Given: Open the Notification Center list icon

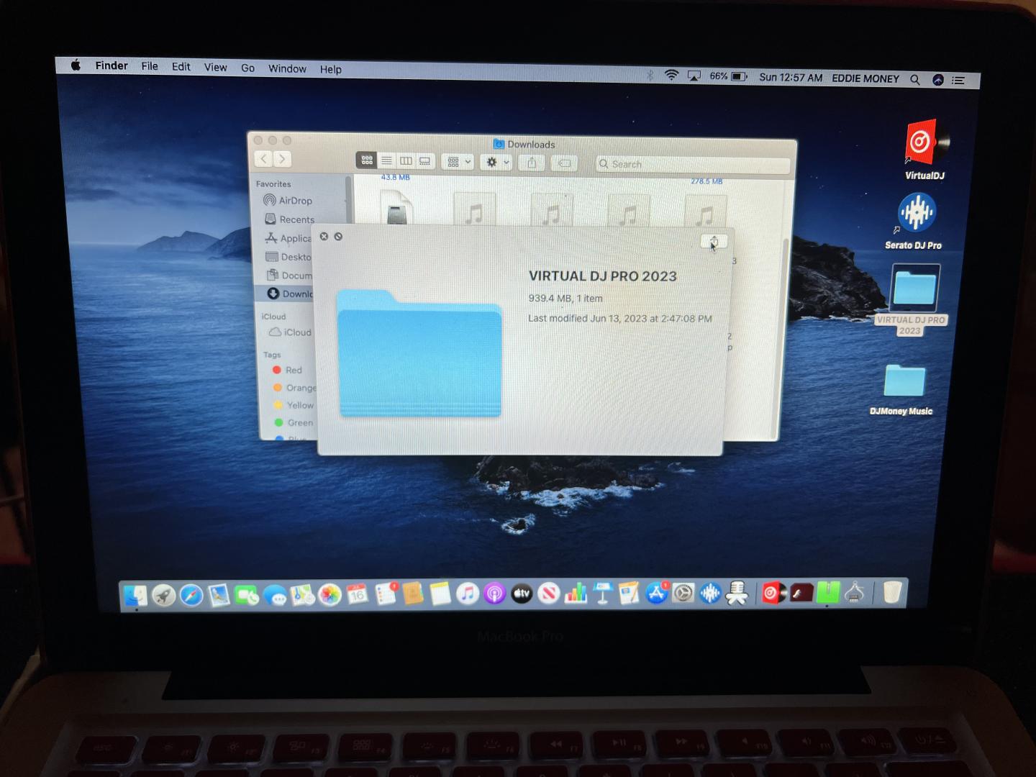Looking at the screenshot, I should click(958, 81).
